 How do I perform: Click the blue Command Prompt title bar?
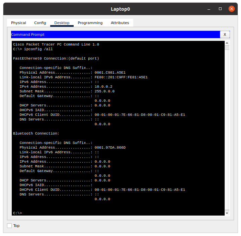(x=114, y=34)
